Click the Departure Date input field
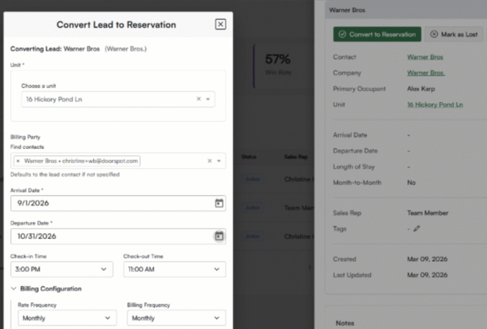The height and width of the screenshot is (329, 487). click(107, 236)
